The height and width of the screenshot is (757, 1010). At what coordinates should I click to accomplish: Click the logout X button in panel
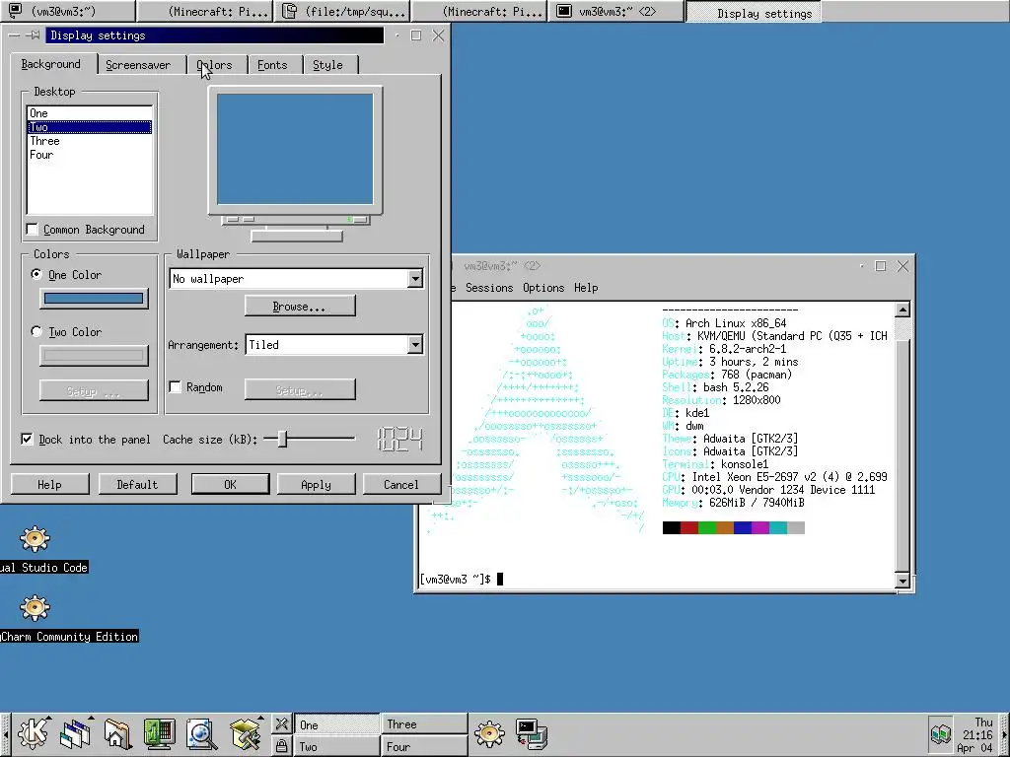281,724
